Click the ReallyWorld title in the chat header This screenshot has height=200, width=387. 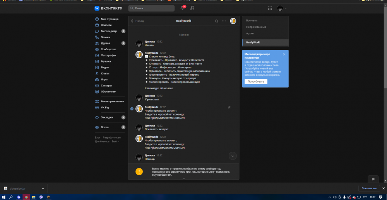(x=183, y=21)
